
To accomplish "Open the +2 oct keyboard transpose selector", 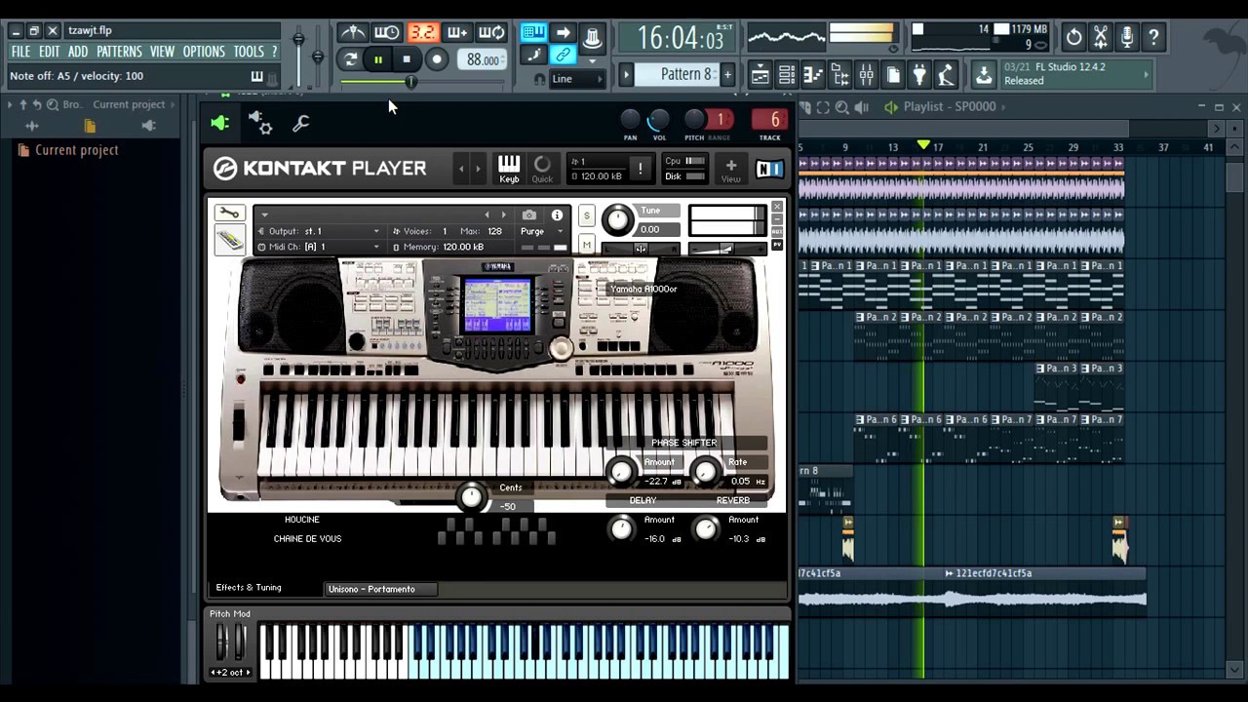I will point(231,673).
